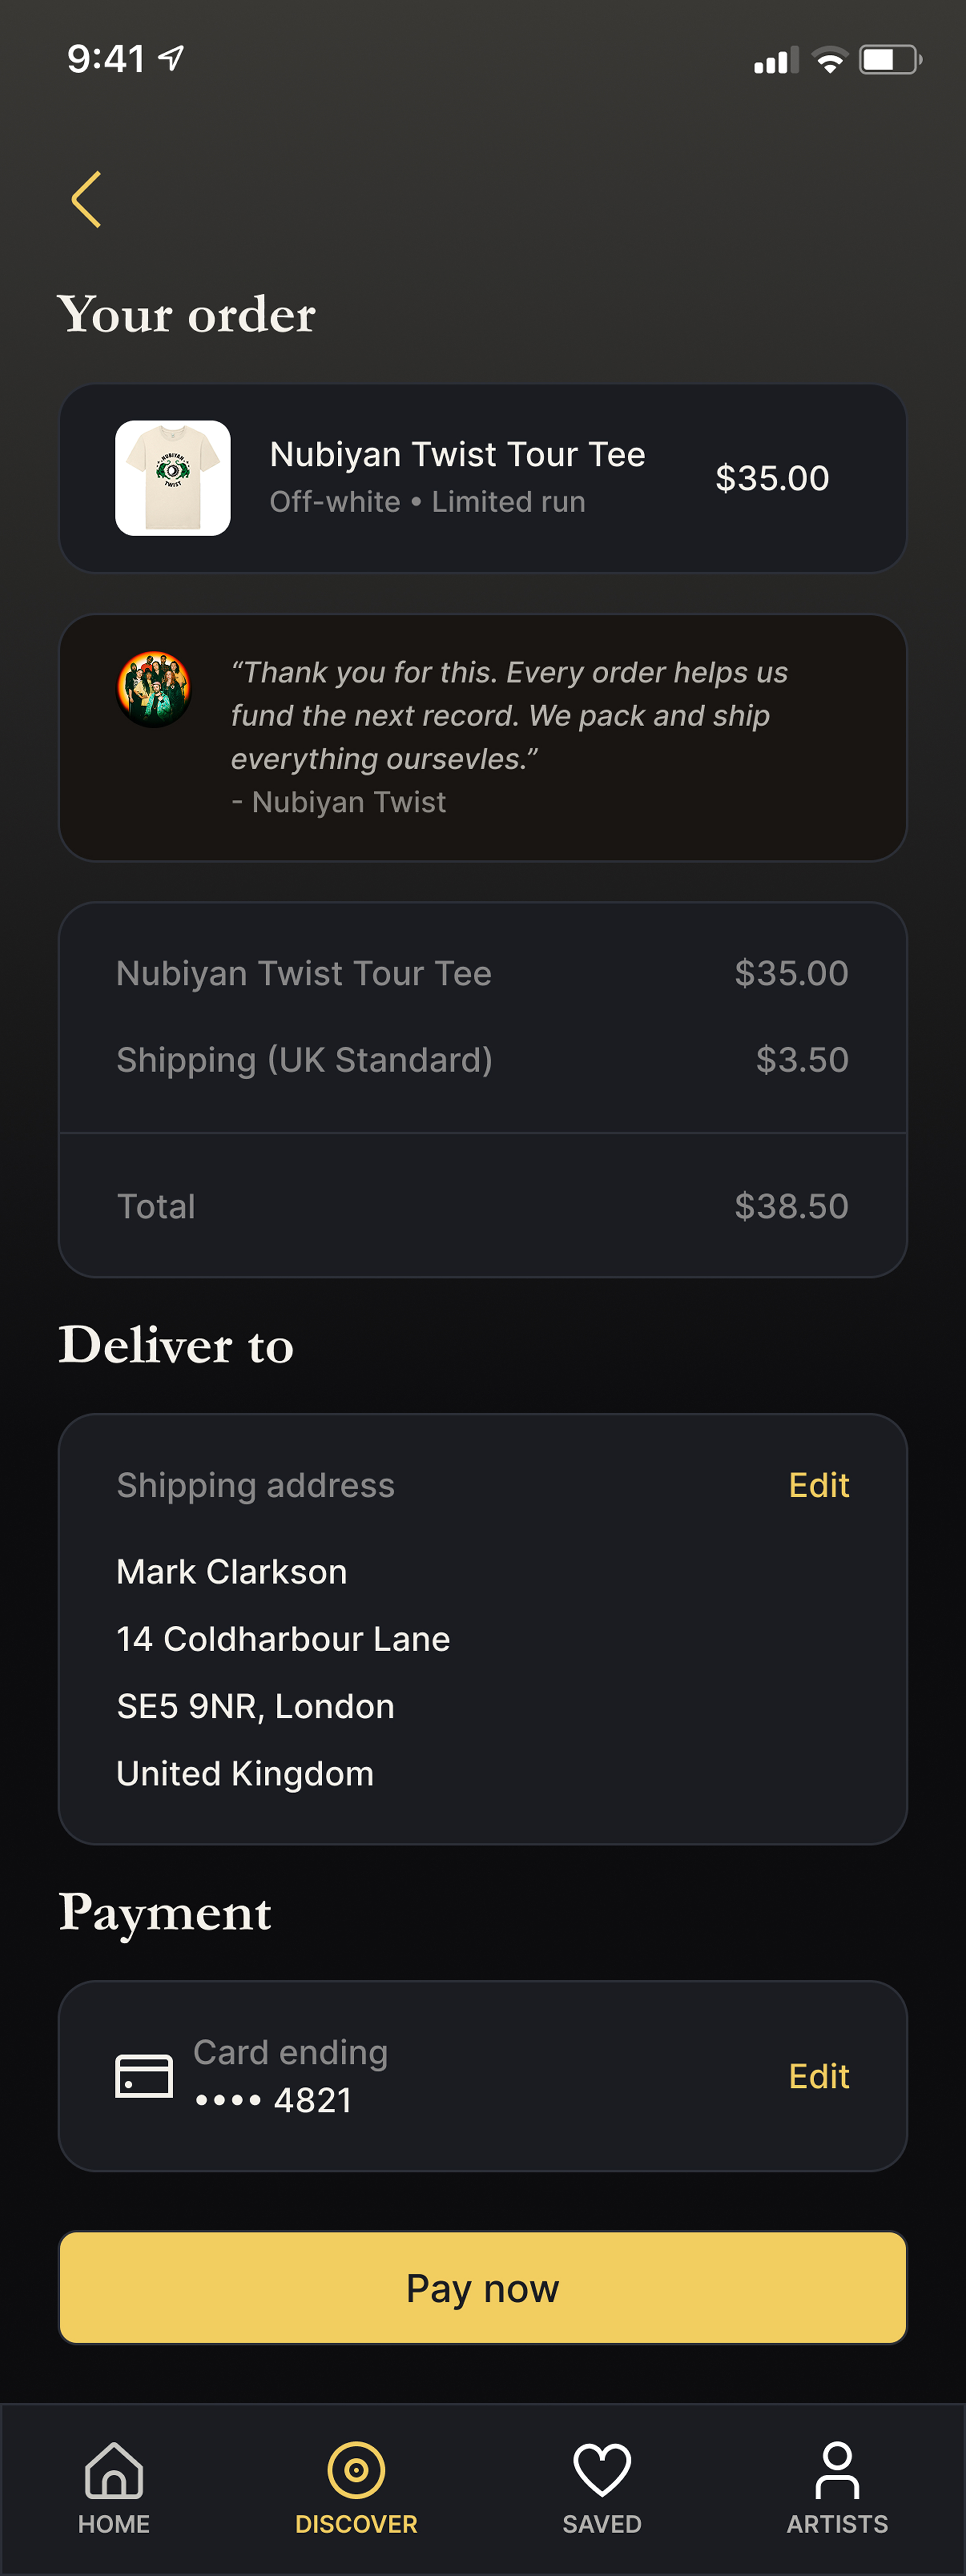Open the tour tee product thumbnail
Image resolution: width=966 pixels, height=2576 pixels.
pyautogui.click(x=173, y=478)
